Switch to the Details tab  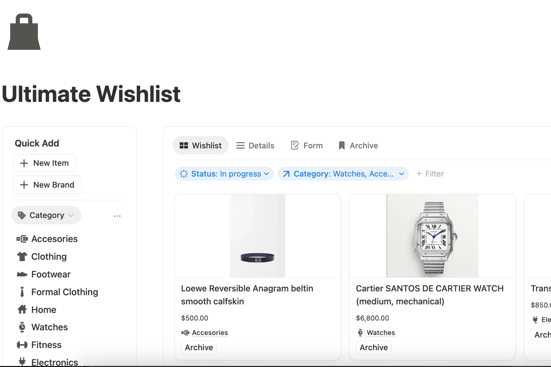click(x=255, y=146)
